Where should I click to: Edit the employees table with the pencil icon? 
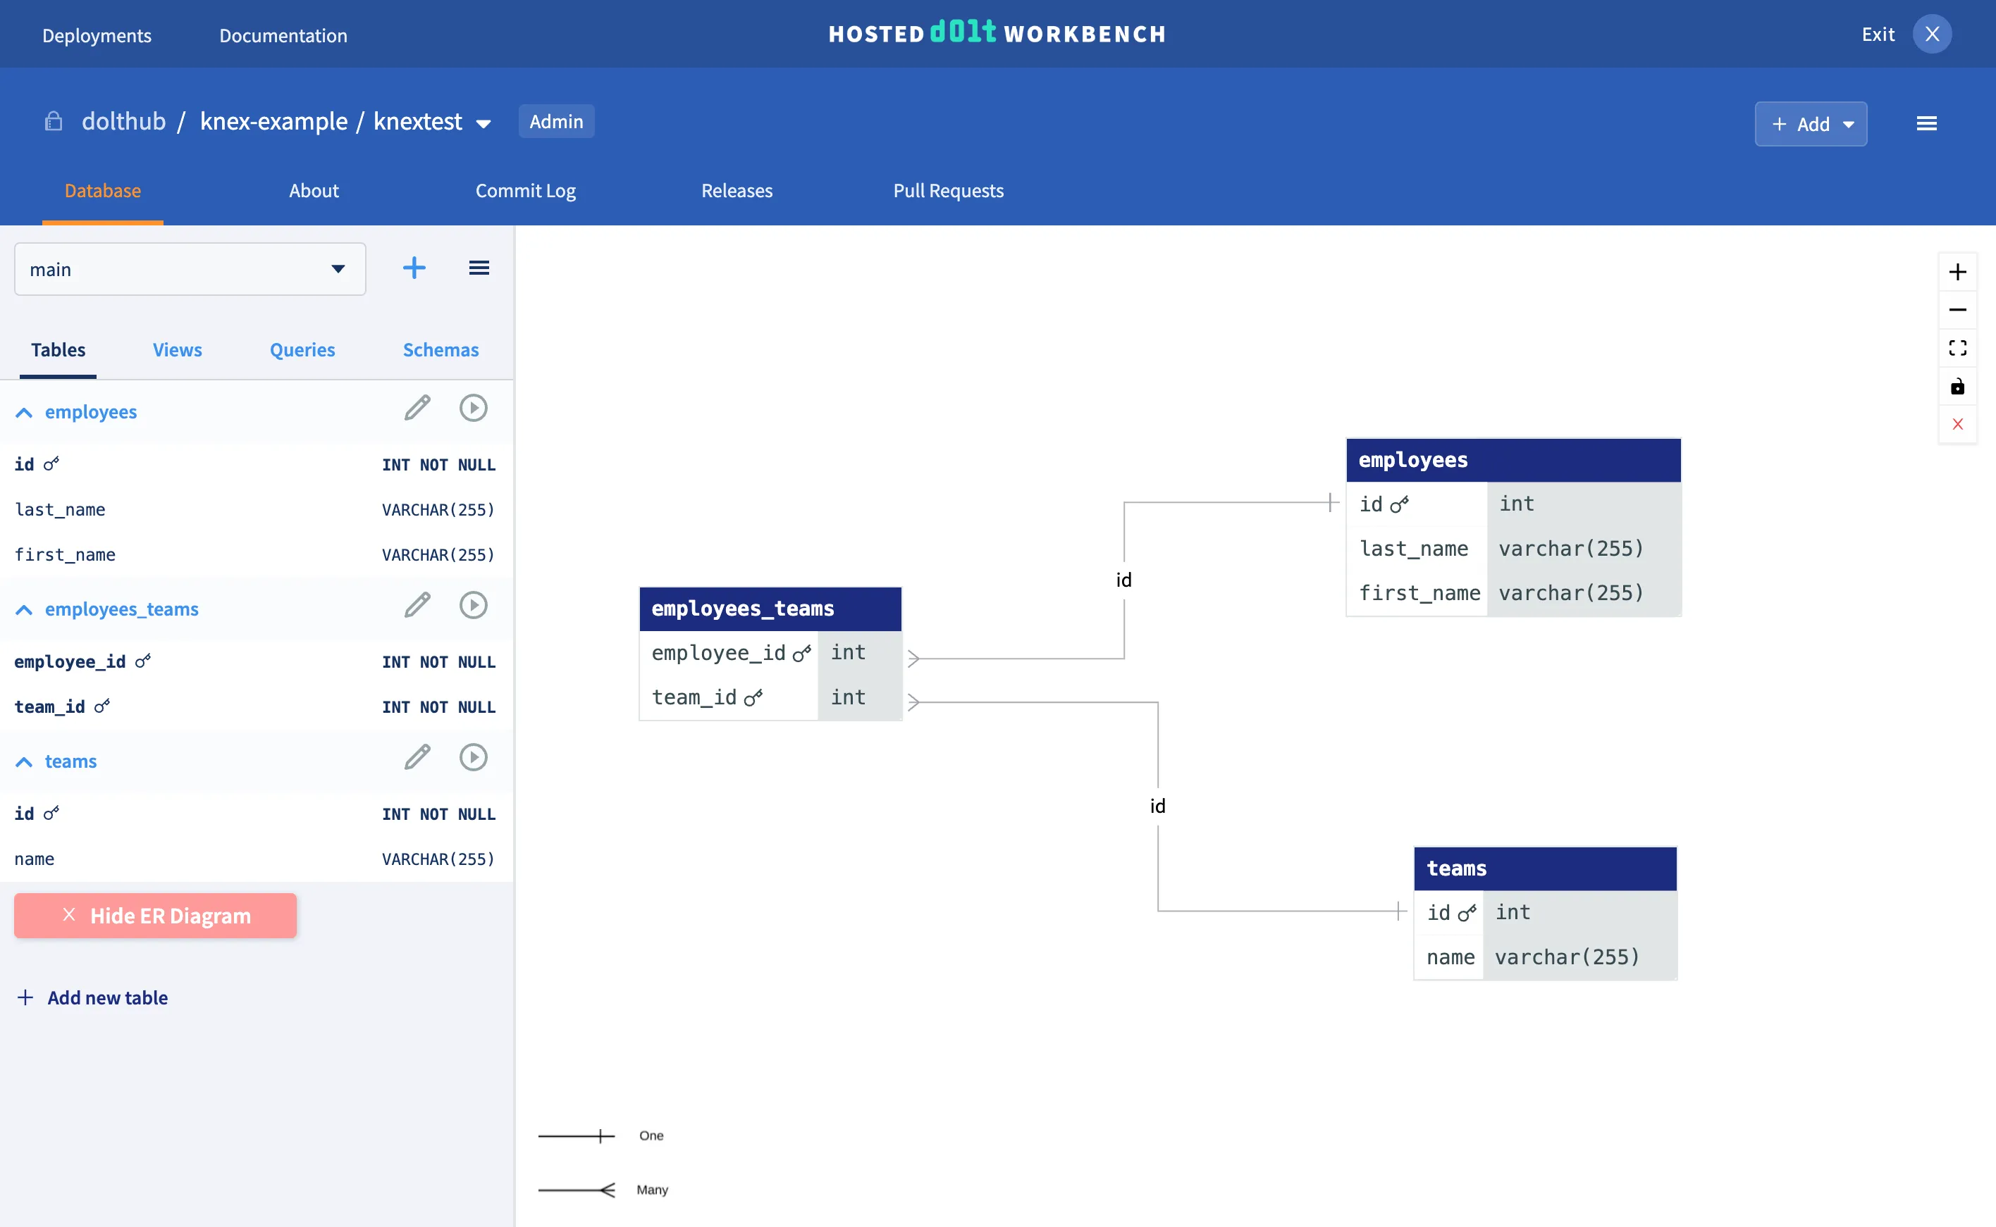417,409
